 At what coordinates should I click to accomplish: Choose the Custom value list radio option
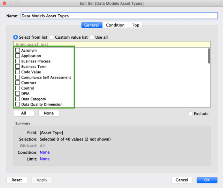click(x=52, y=37)
